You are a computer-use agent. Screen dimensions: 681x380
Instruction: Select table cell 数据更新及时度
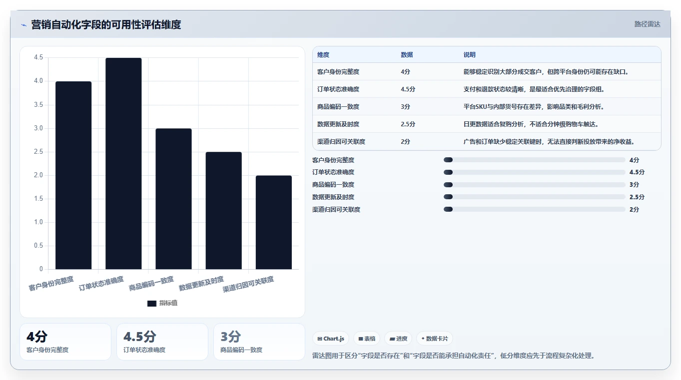click(x=338, y=124)
